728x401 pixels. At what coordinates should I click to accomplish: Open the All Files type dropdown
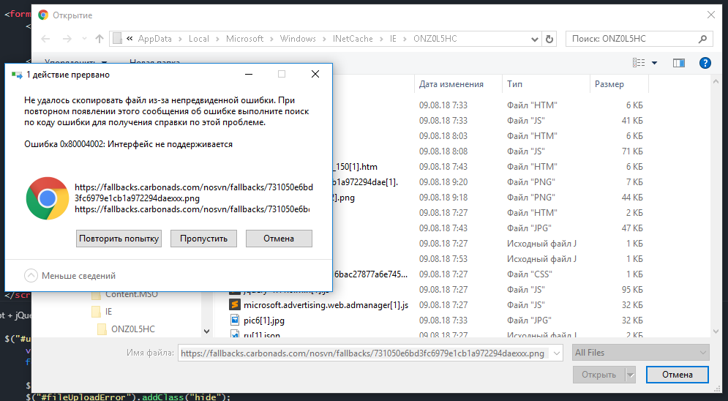coord(641,353)
